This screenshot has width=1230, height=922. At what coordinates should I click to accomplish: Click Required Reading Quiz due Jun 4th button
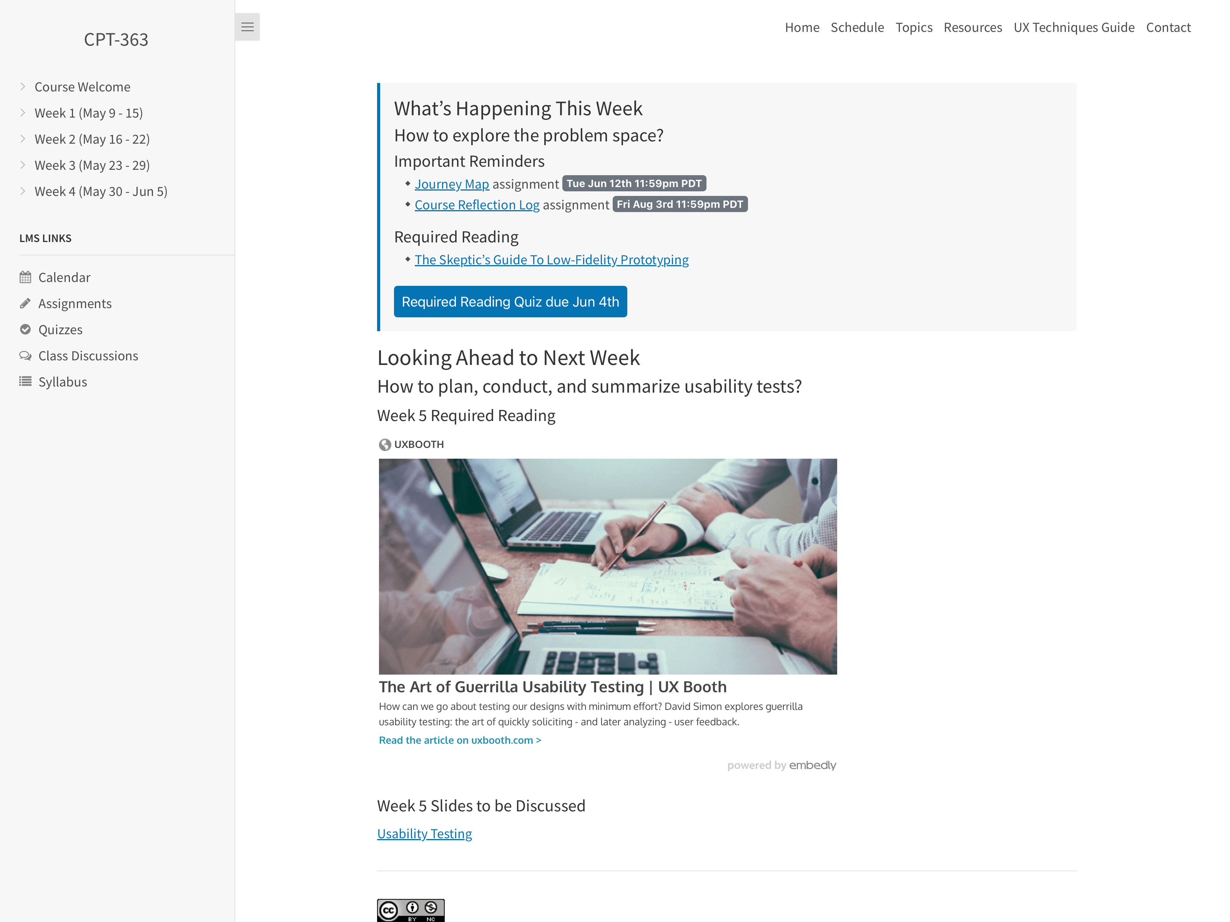[510, 301]
